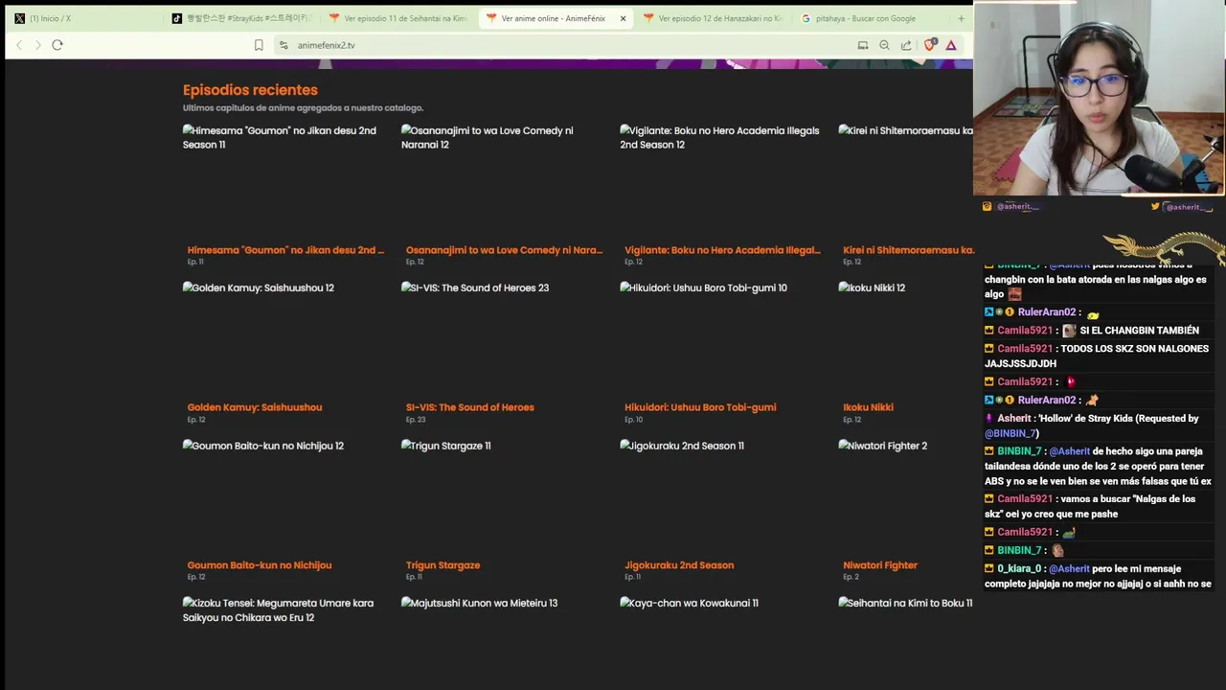Screen dimensions: 1226x690
Task: Click Ep. 2 label under Niwatori Fighter
Action: point(851,577)
